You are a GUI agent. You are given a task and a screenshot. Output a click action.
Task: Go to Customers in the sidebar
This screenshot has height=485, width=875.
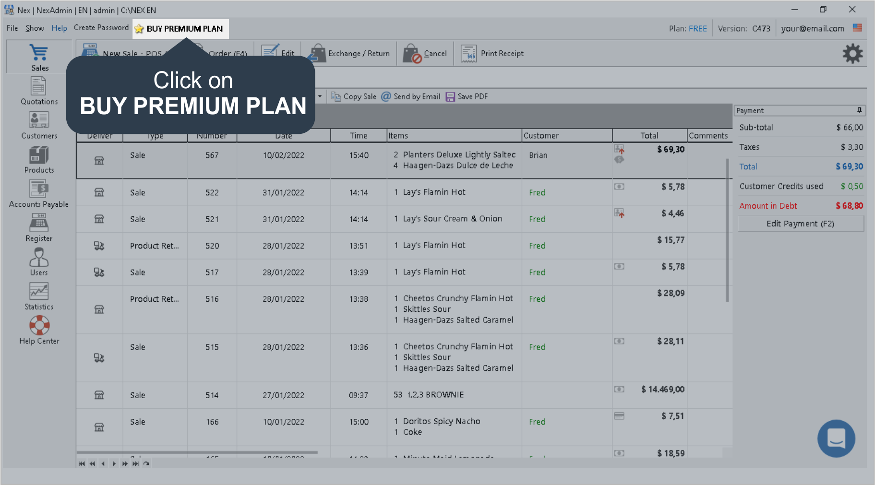pos(39,125)
